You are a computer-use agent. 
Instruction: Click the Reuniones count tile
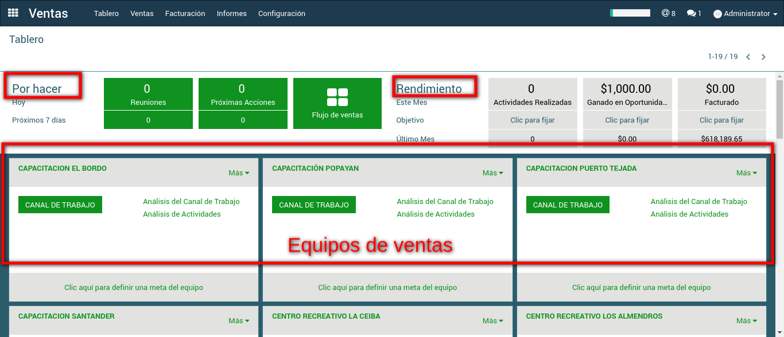coord(148,94)
